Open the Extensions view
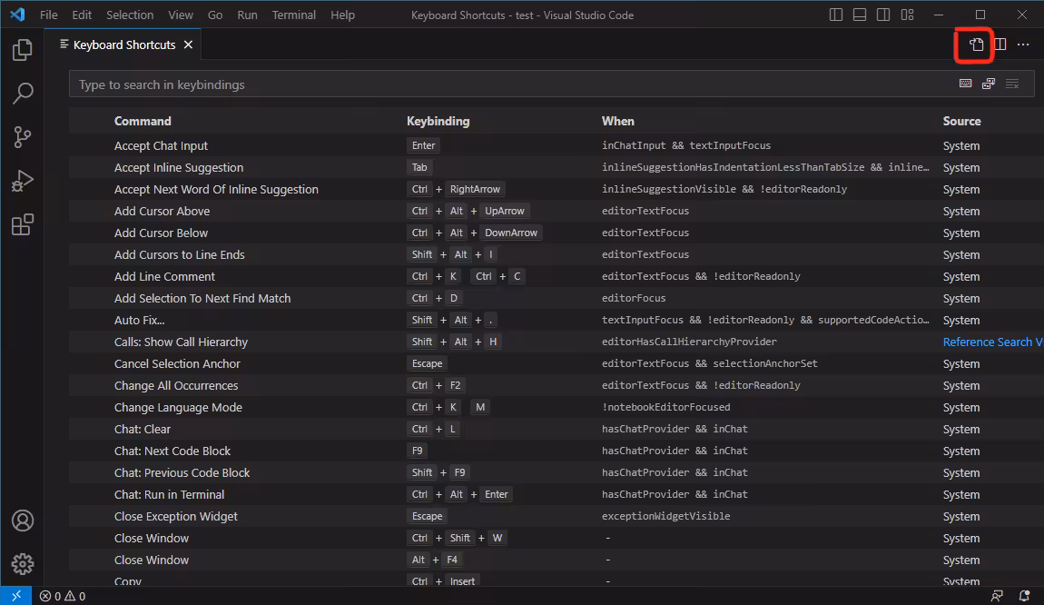The width and height of the screenshot is (1044, 605). tap(22, 224)
